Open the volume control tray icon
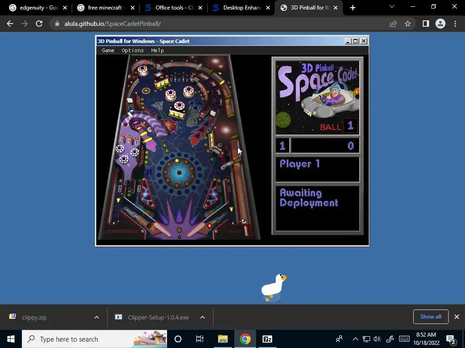Screen dimensions: 465x348 [377, 339]
